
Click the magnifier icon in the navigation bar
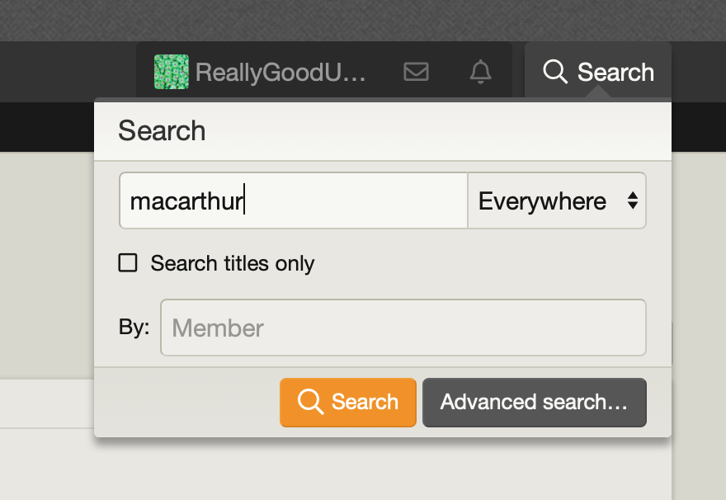click(554, 72)
